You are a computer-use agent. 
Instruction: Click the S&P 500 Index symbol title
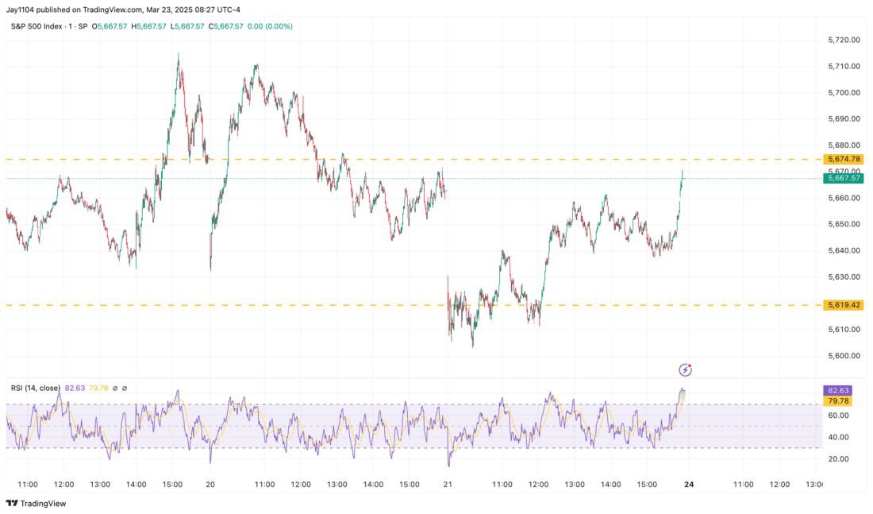(x=37, y=26)
